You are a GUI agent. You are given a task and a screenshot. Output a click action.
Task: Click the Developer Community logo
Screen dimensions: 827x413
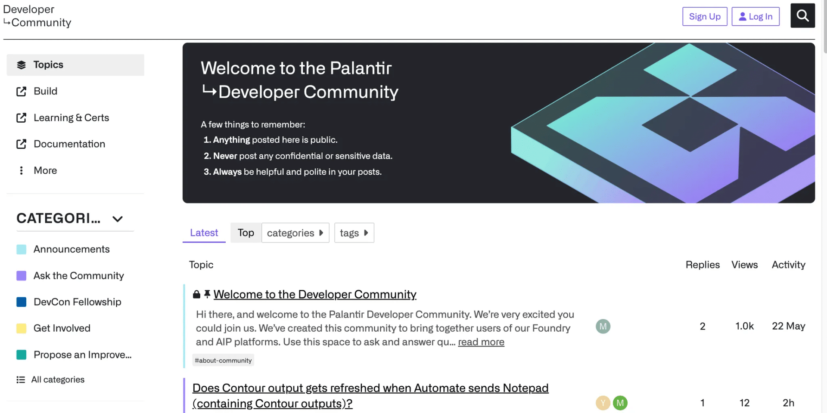click(x=37, y=16)
